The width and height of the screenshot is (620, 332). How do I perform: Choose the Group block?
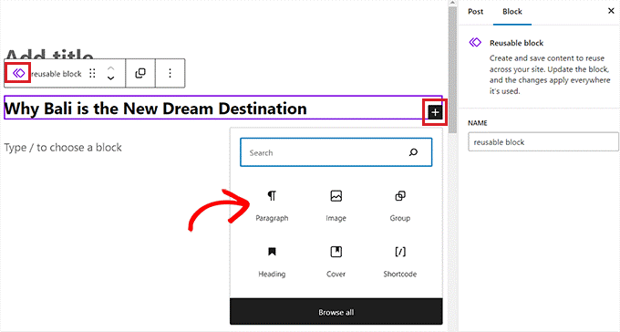click(x=400, y=205)
